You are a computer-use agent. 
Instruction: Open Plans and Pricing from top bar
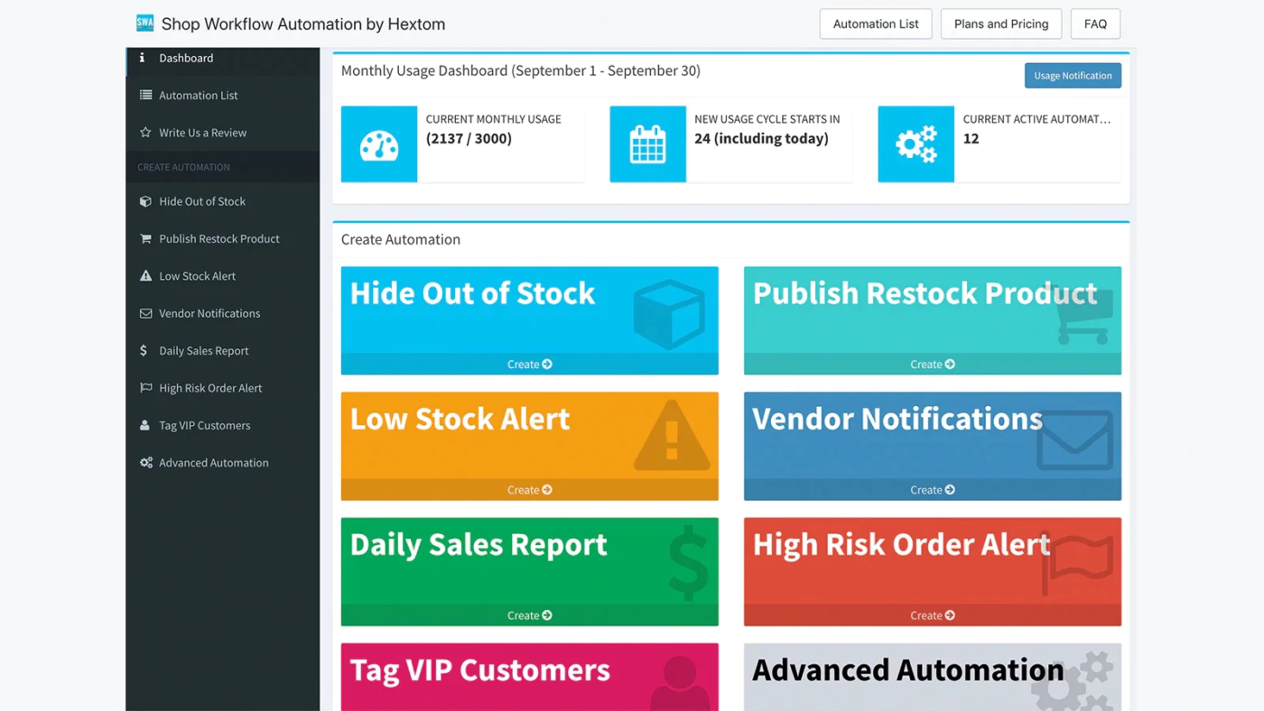1001,24
